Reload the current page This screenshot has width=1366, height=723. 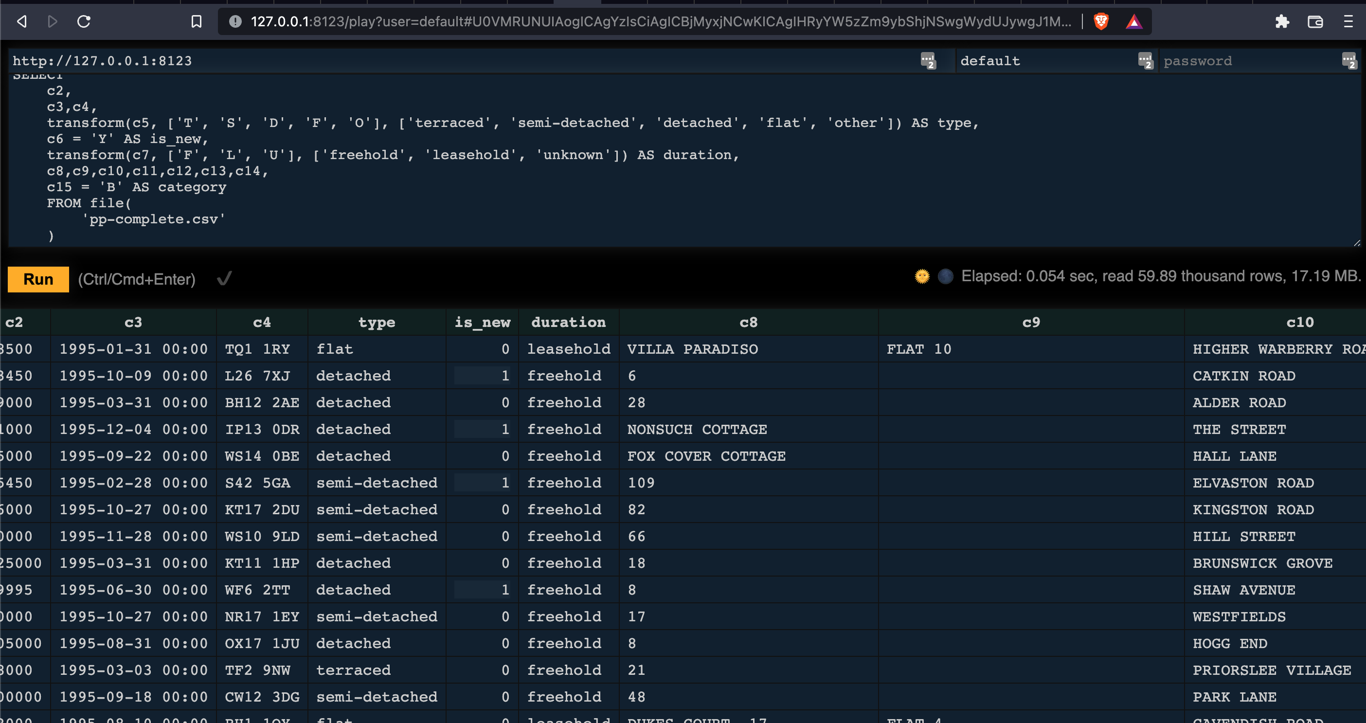pyautogui.click(x=84, y=21)
